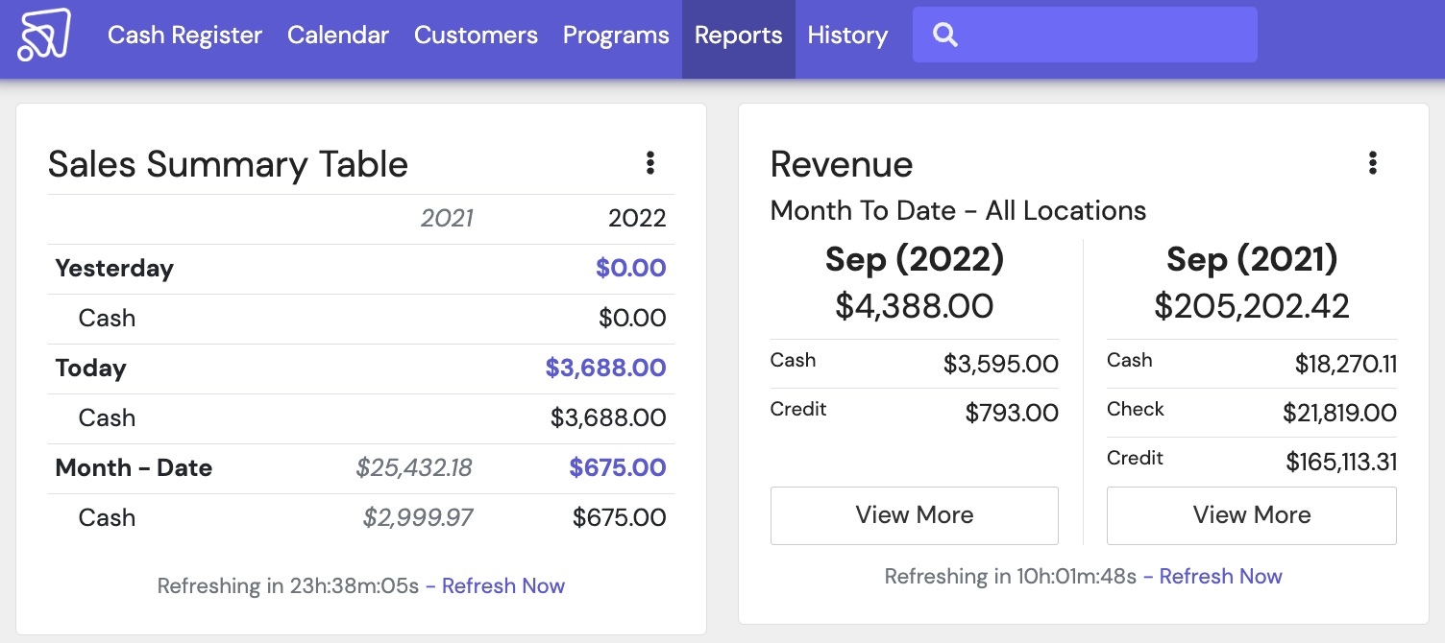Click the 2021 Month - Date $25,432.18 value
The image size is (1445, 643).
coord(414,468)
